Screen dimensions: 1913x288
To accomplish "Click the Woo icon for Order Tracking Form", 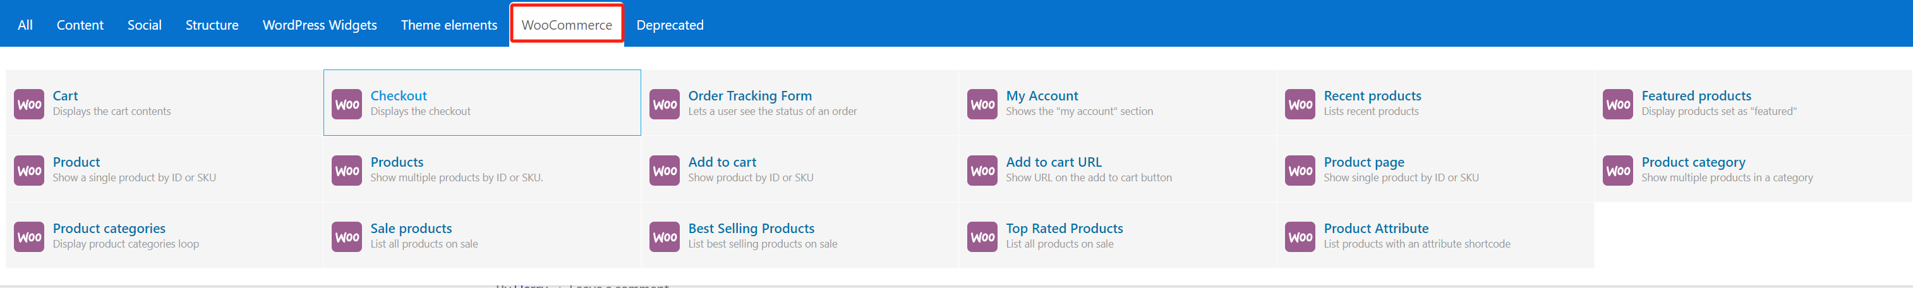I will (665, 104).
